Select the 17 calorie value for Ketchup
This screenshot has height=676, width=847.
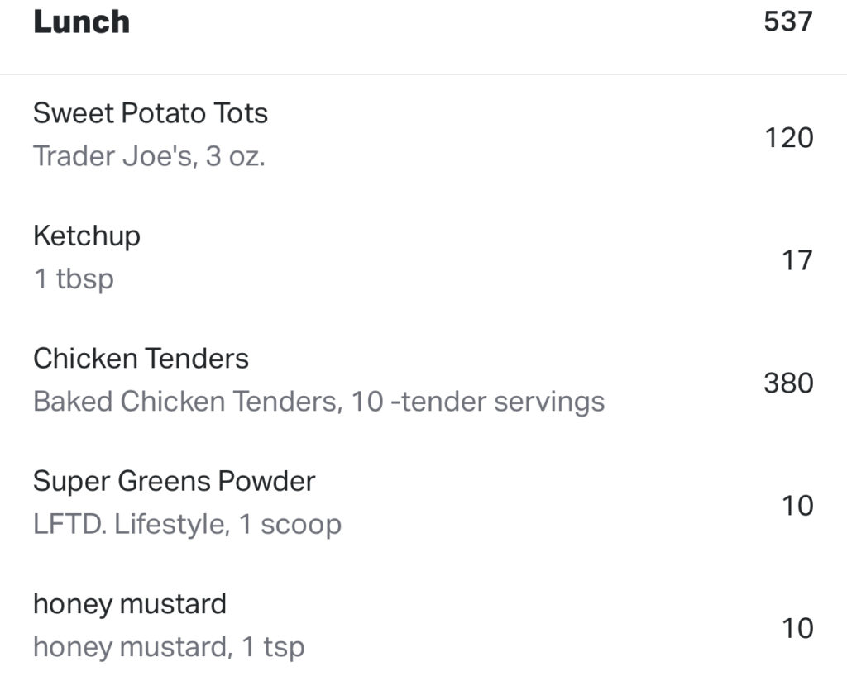(x=797, y=260)
